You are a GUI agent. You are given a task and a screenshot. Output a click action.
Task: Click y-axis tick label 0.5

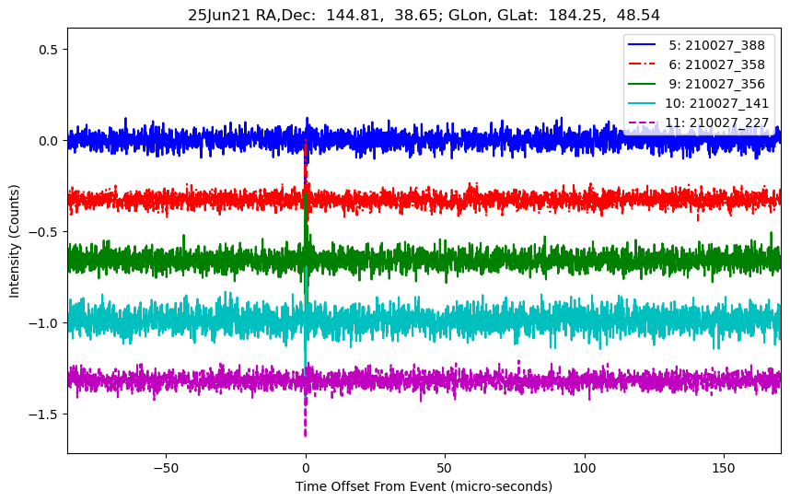49,50
